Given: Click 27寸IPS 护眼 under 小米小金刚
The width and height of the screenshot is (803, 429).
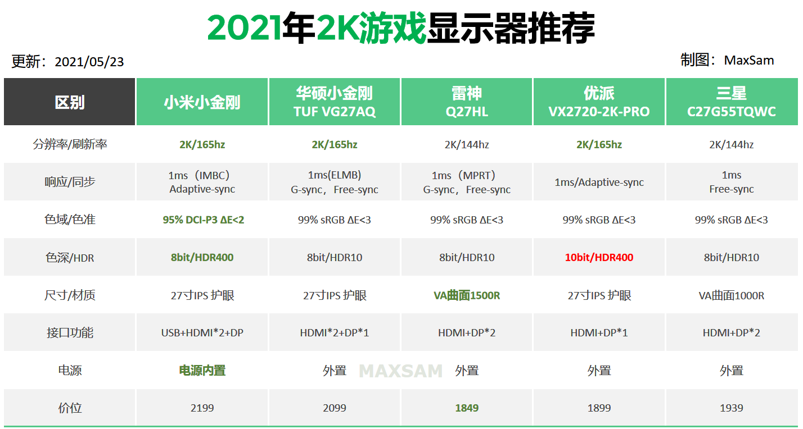Looking at the screenshot, I should coord(202,295).
